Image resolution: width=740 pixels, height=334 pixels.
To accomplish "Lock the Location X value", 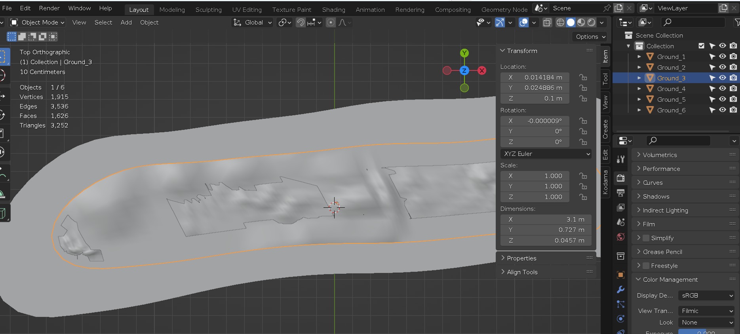I will pos(583,77).
